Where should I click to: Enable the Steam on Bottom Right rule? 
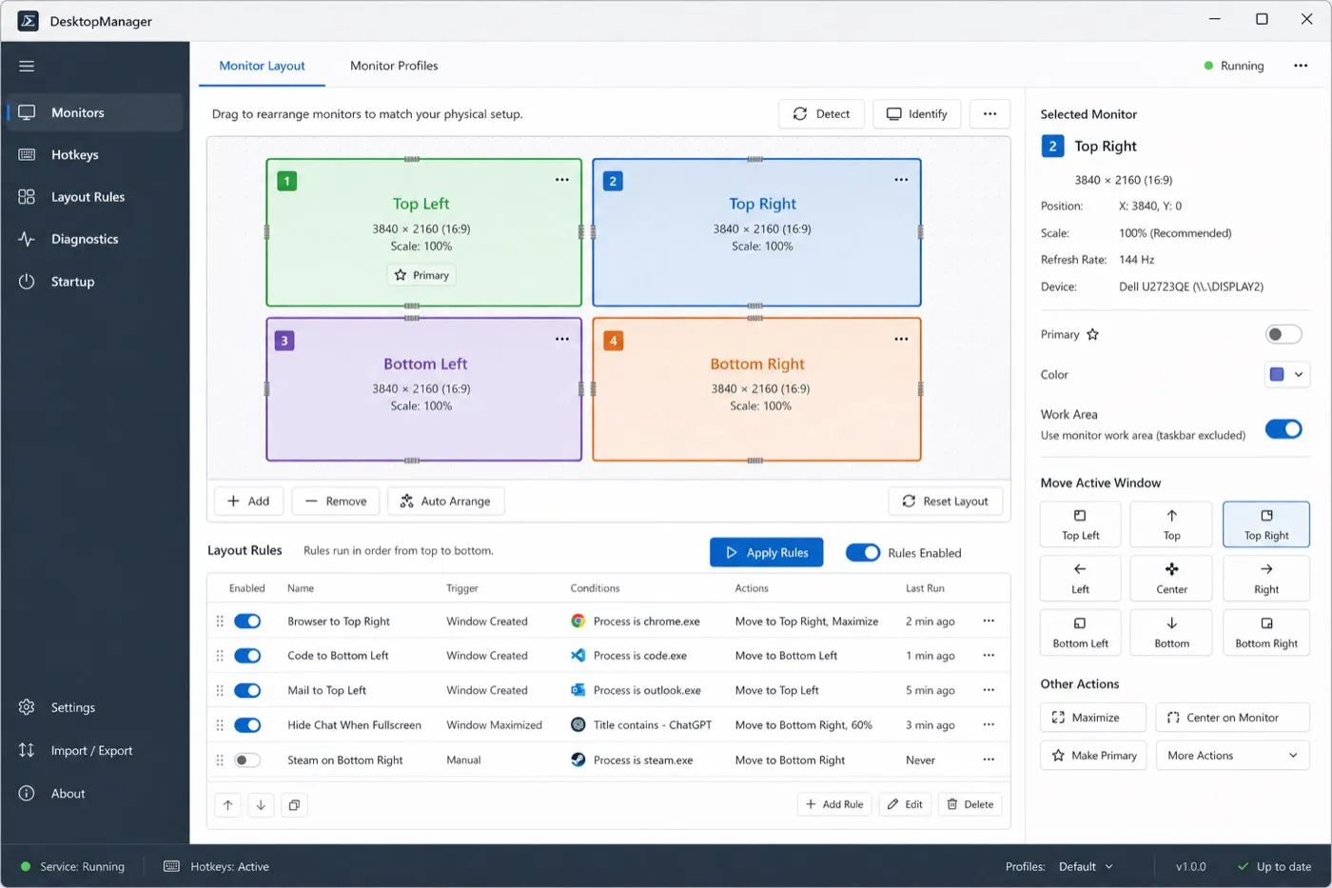[247, 760]
